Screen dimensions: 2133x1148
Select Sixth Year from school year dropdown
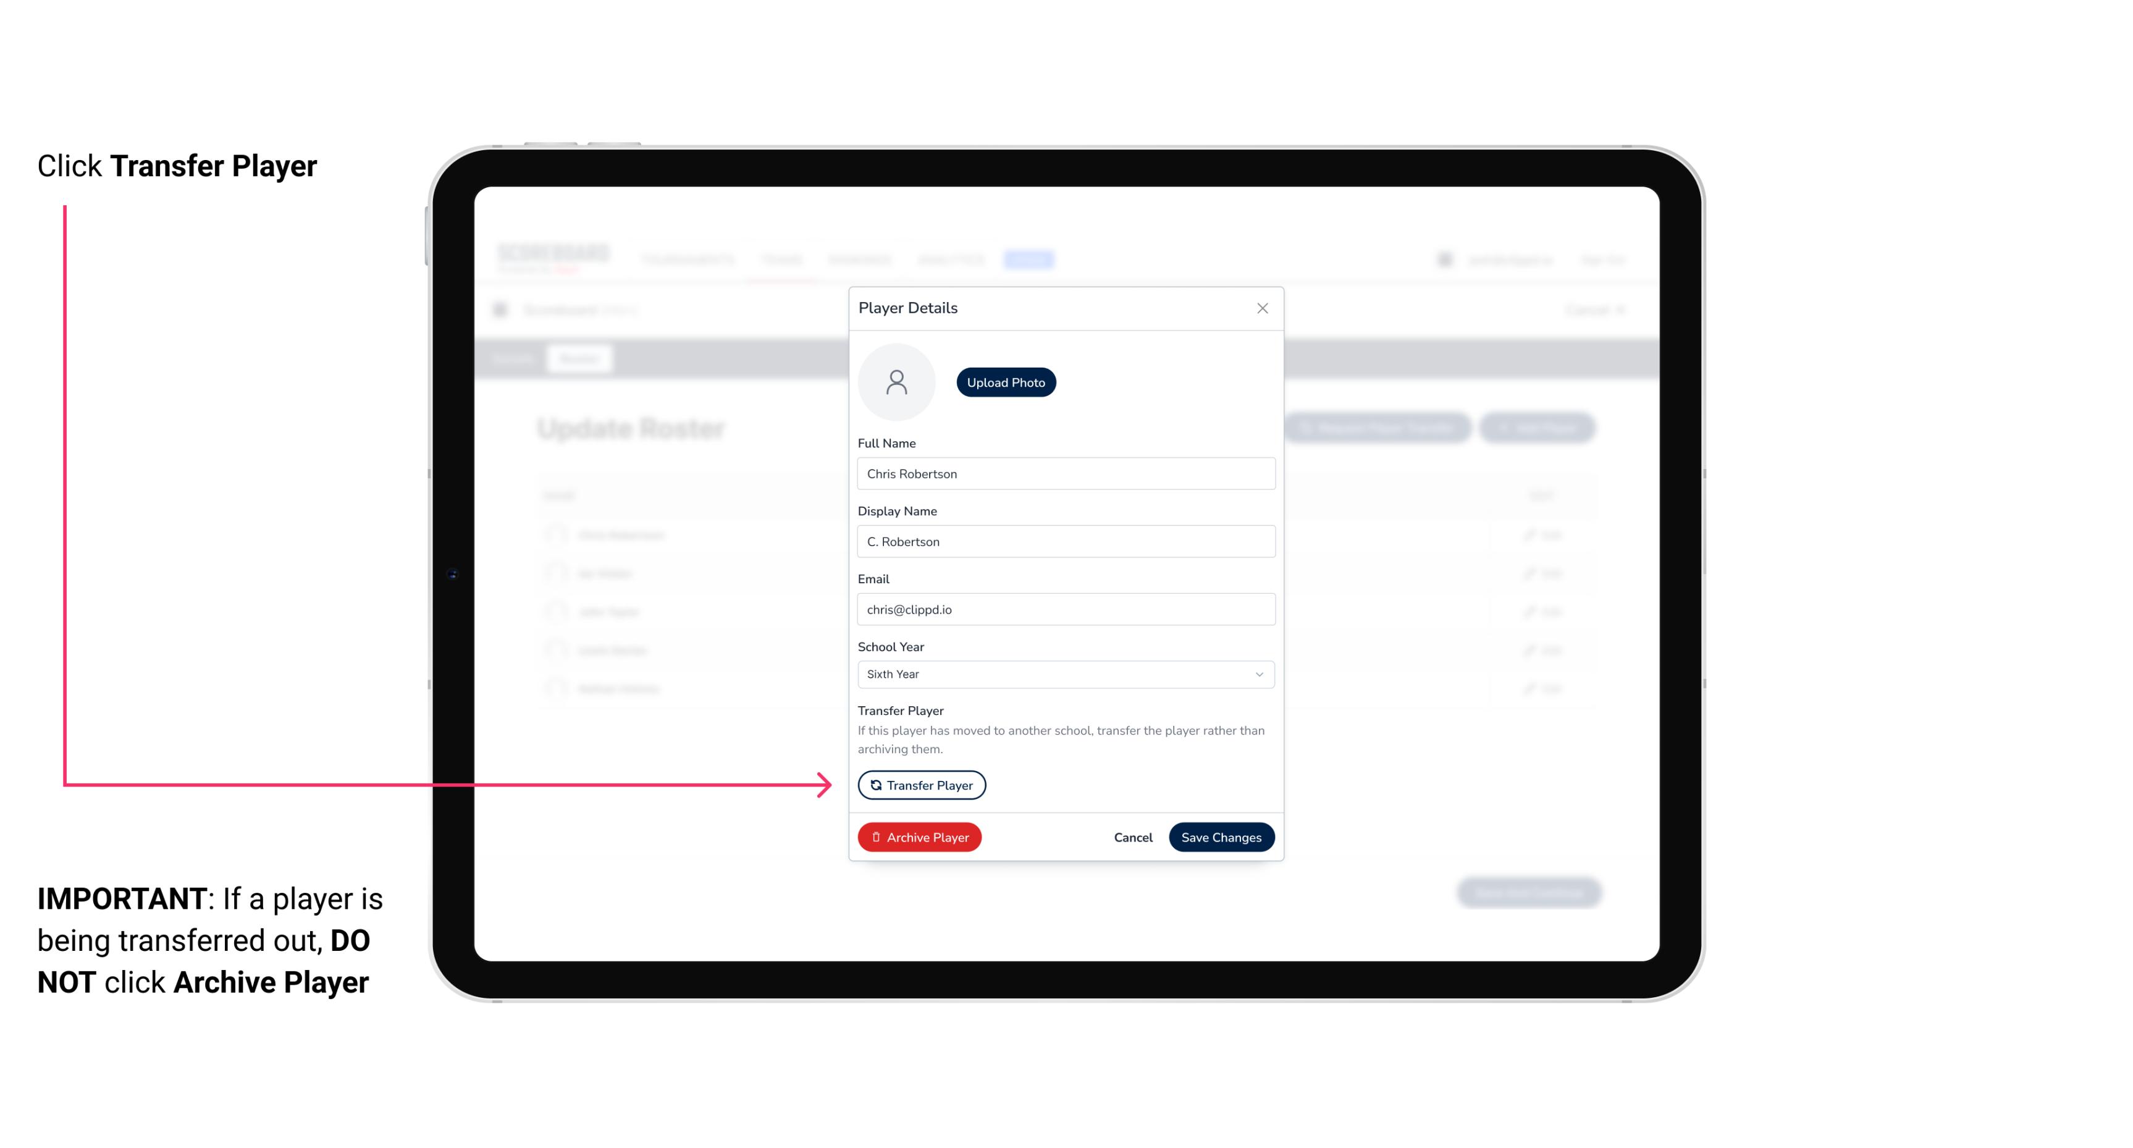pyautogui.click(x=1064, y=673)
